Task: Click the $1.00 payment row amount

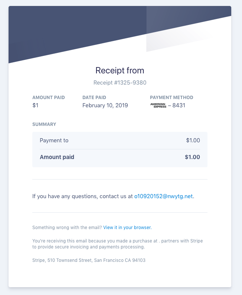Action: click(x=193, y=140)
